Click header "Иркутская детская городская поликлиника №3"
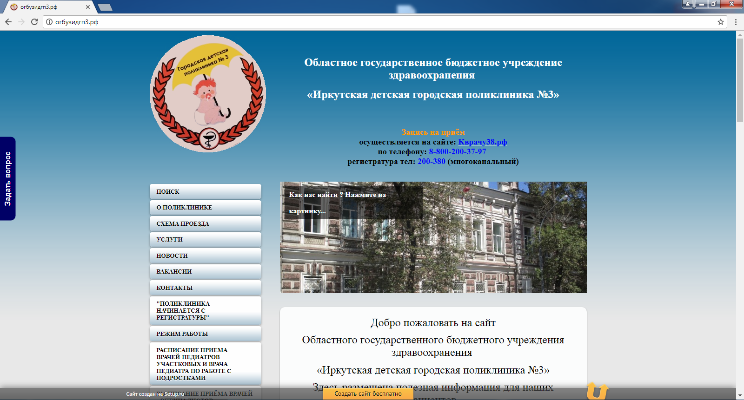 433,94
